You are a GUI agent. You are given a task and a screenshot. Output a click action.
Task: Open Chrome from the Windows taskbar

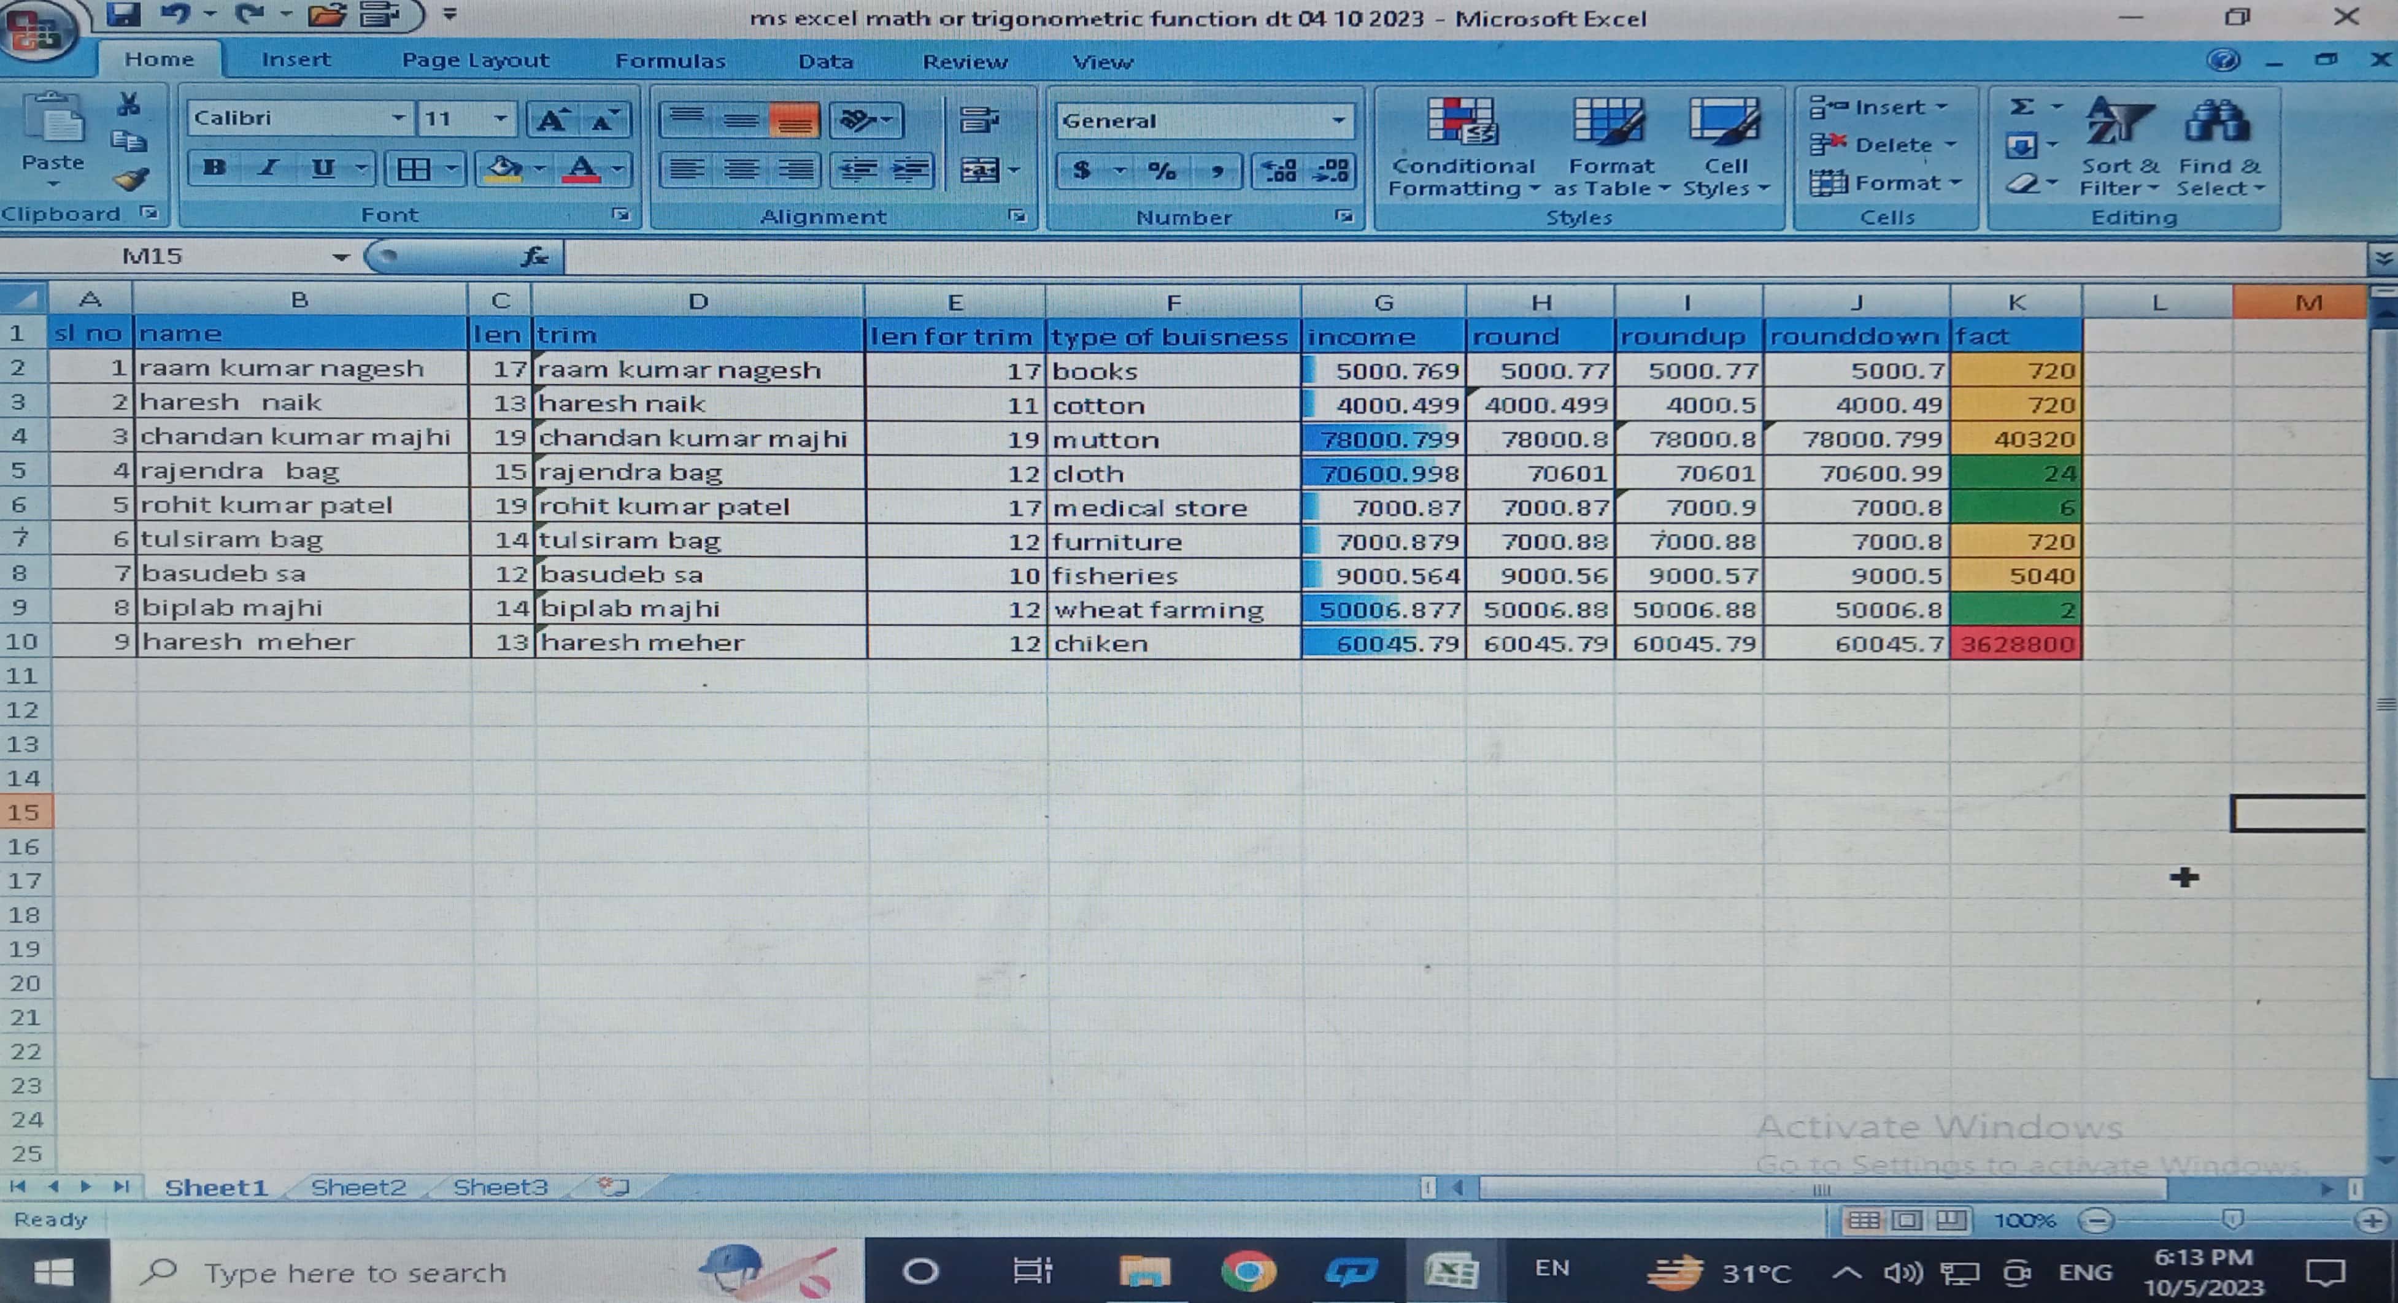click(1248, 1271)
